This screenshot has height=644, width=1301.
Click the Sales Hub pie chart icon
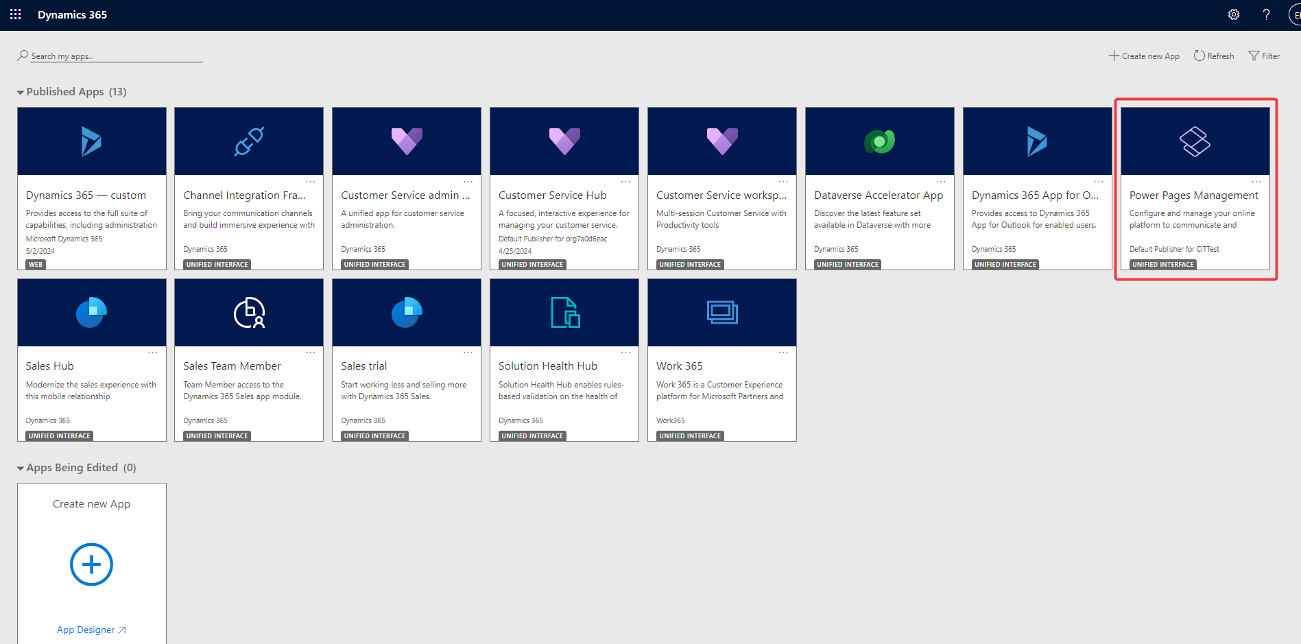[91, 313]
